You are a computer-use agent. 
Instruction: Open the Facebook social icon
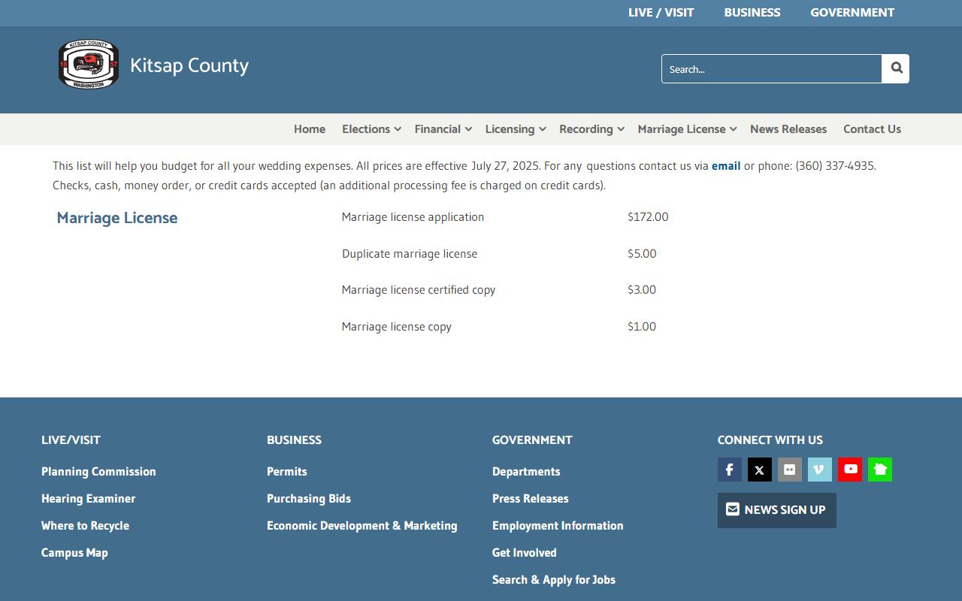[x=730, y=470]
